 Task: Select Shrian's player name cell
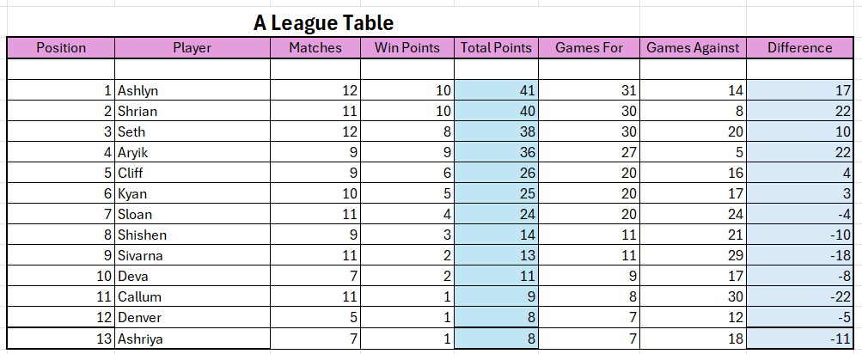coord(193,111)
